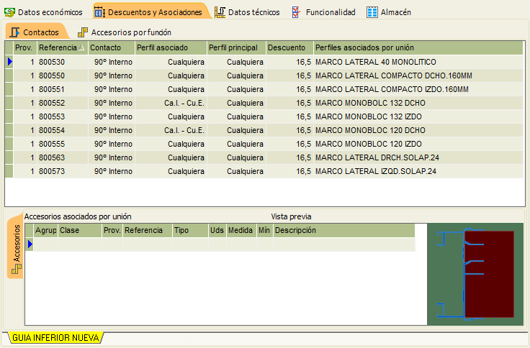Select reference 800573 cell
Viewport: 530px width, 348px height.
(x=62, y=171)
